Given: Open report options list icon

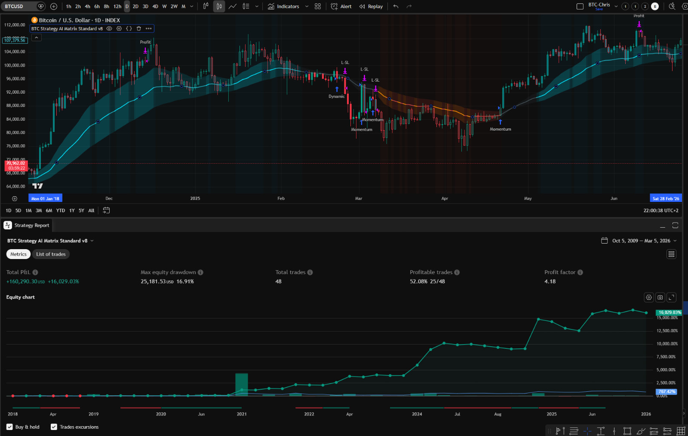Looking at the screenshot, I should (x=671, y=254).
